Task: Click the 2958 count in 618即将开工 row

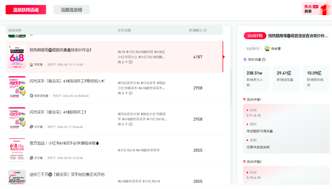Action: (x=198, y=119)
